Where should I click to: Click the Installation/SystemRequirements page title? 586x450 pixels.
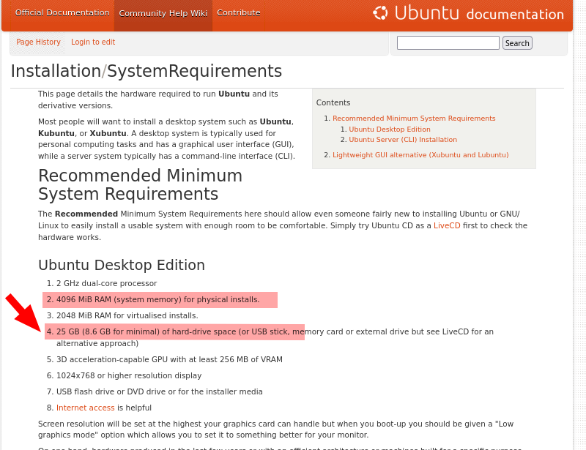[146, 71]
